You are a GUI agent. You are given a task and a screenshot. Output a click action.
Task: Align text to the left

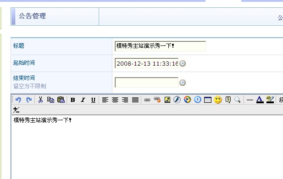tap(105, 100)
